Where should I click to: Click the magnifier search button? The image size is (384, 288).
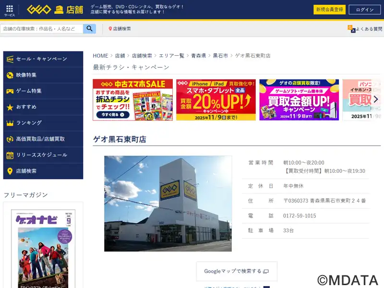[x=89, y=29]
